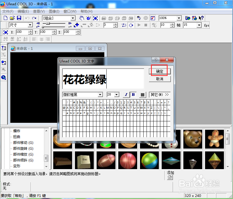Click the 取消 cancel button
The width and height of the screenshot is (233, 199).
click(160, 79)
